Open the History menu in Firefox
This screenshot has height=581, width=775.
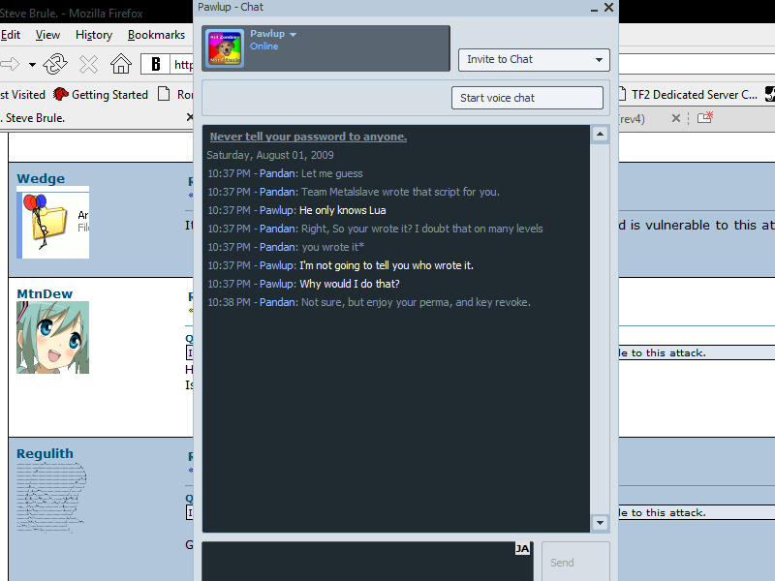(x=93, y=35)
